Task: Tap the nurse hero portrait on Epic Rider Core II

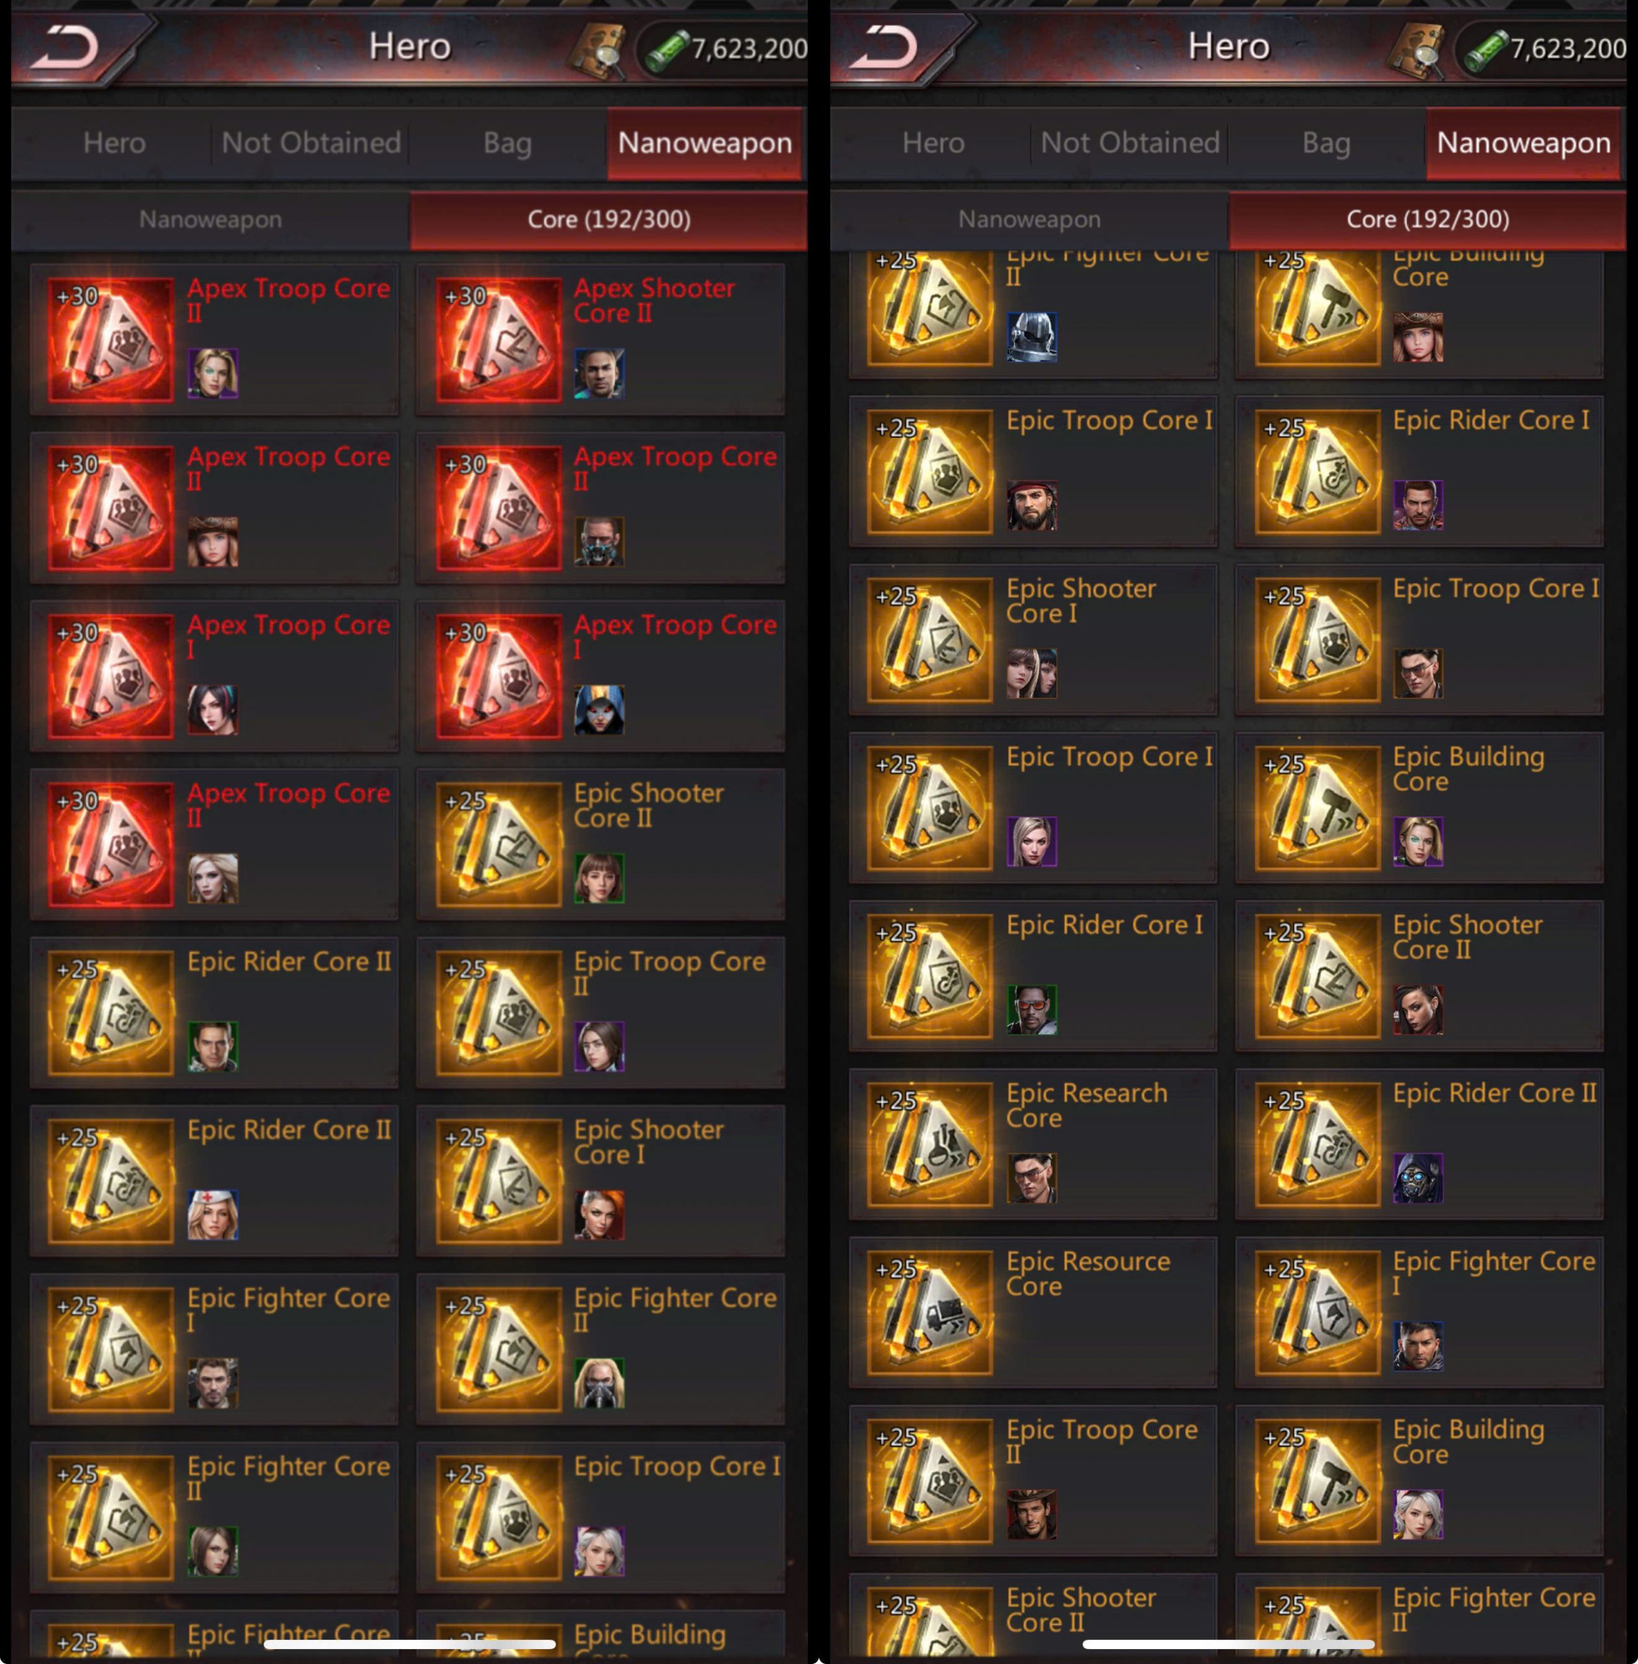Action: coord(213,1214)
